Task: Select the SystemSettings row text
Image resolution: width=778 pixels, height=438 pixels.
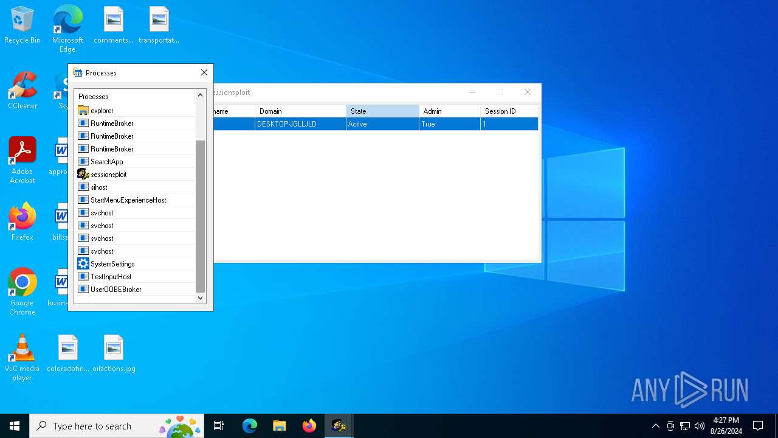Action: 112,264
